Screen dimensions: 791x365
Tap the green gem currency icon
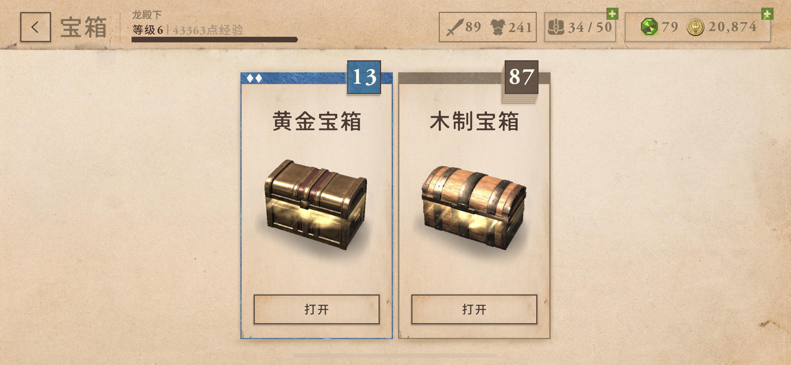tap(649, 27)
